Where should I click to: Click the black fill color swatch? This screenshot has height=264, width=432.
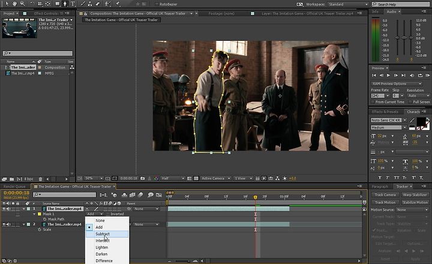(421, 121)
